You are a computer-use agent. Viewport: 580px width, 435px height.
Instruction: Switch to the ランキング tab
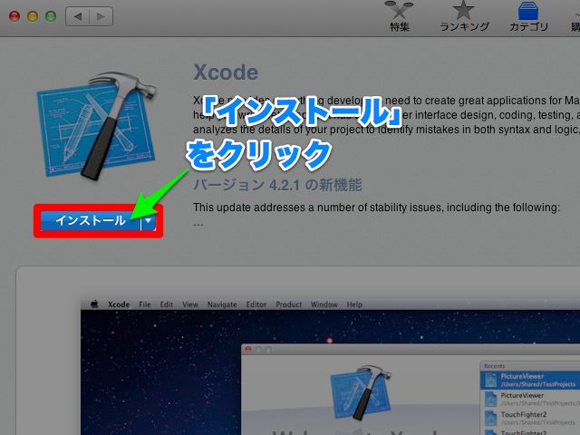464,16
